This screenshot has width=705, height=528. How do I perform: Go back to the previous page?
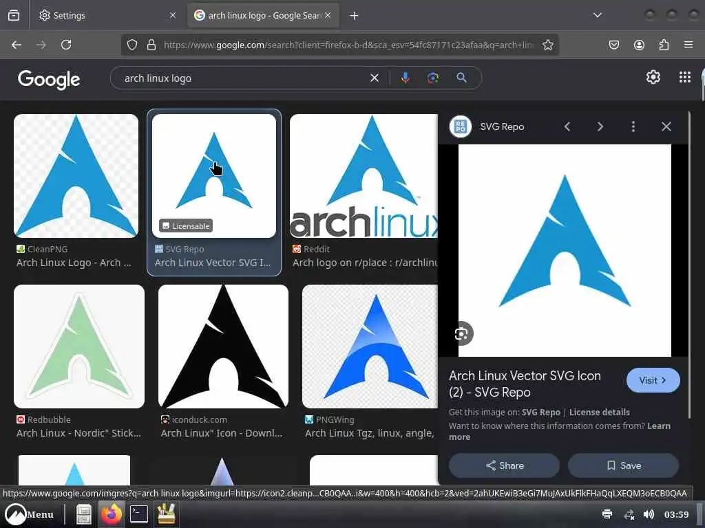click(x=17, y=45)
